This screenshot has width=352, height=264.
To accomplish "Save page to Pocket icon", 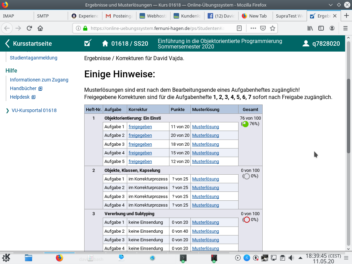I will click(x=263, y=28).
